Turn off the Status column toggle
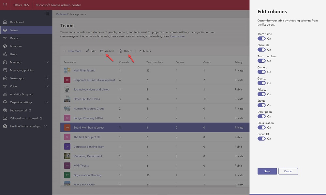Screen dimensions: 326x195 point(261,105)
